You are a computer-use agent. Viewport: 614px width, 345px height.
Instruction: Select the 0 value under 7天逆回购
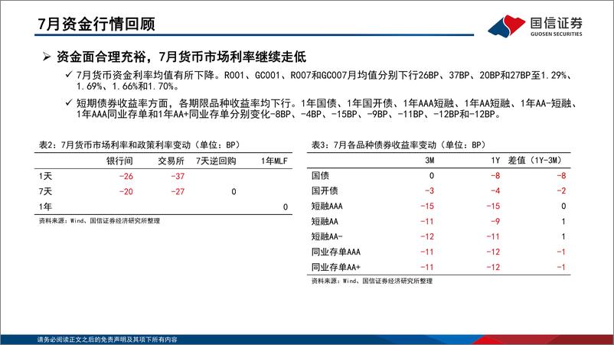pyautogui.click(x=234, y=192)
